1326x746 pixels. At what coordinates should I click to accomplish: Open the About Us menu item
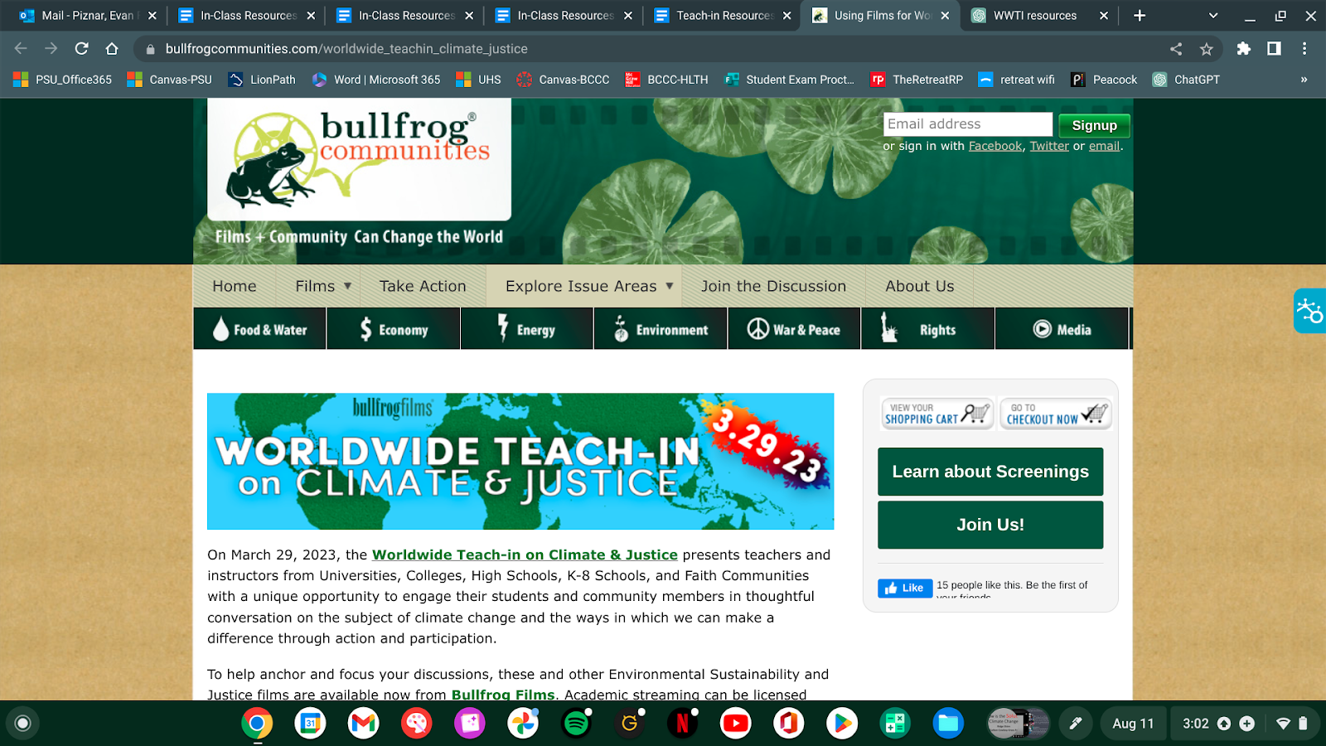(920, 286)
